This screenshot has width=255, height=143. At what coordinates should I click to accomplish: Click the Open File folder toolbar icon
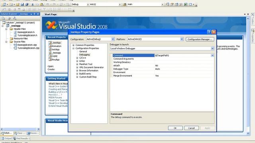coord(18,4)
